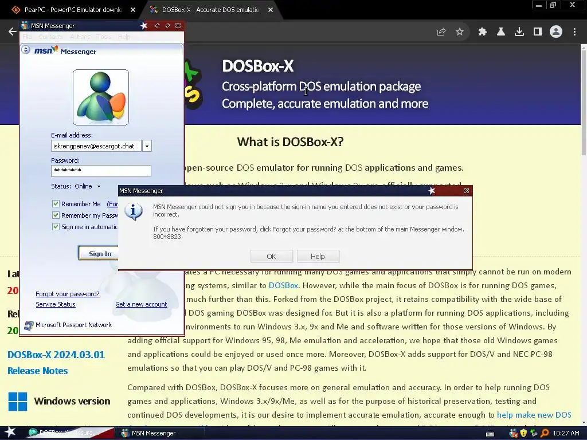Close the DOSBox-X browser tab
The width and height of the screenshot is (587, 440).
coord(271,10)
